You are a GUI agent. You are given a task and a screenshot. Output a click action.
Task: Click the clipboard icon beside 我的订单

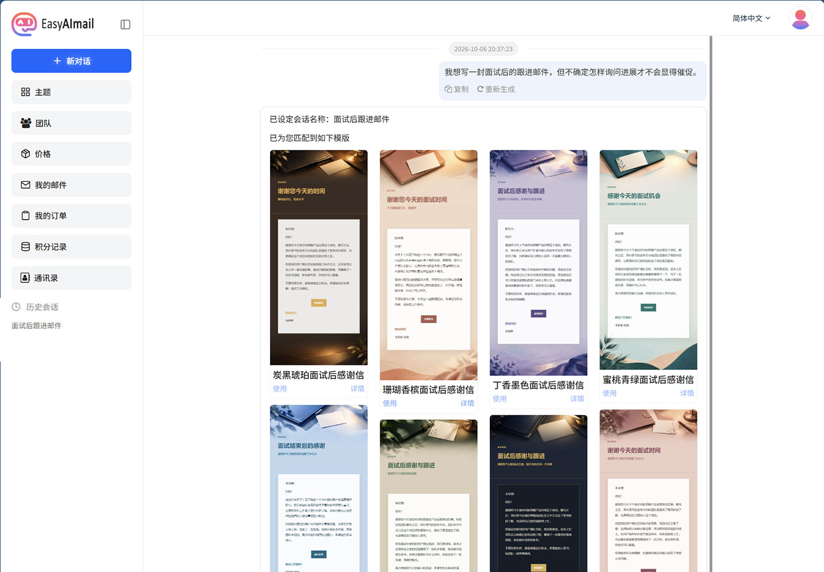tap(25, 216)
